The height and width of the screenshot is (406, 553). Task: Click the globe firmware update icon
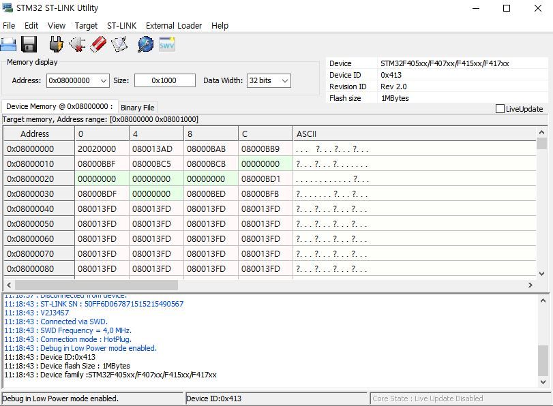click(146, 44)
